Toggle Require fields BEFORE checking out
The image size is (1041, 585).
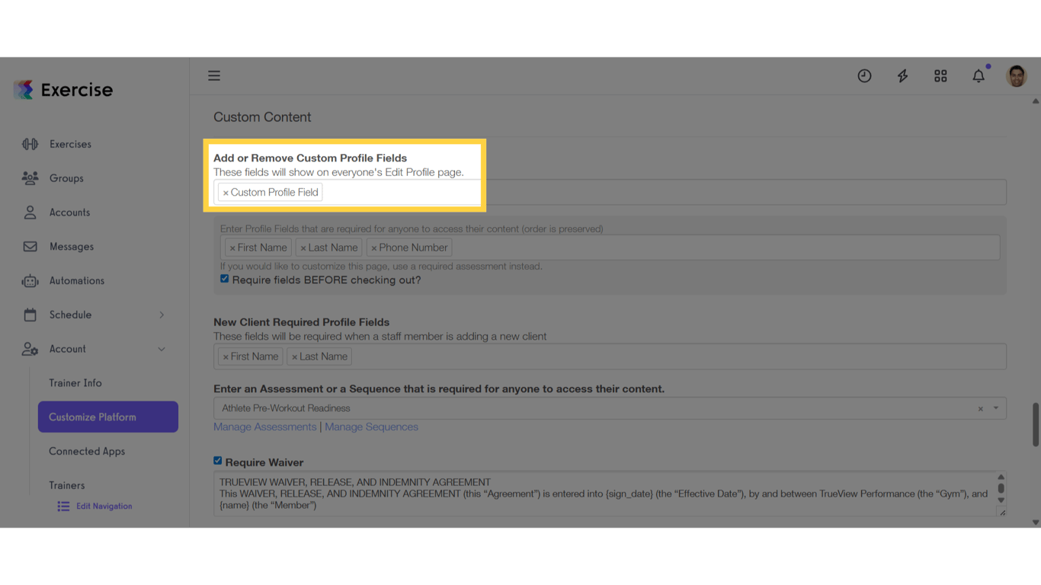tap(224, 278)
